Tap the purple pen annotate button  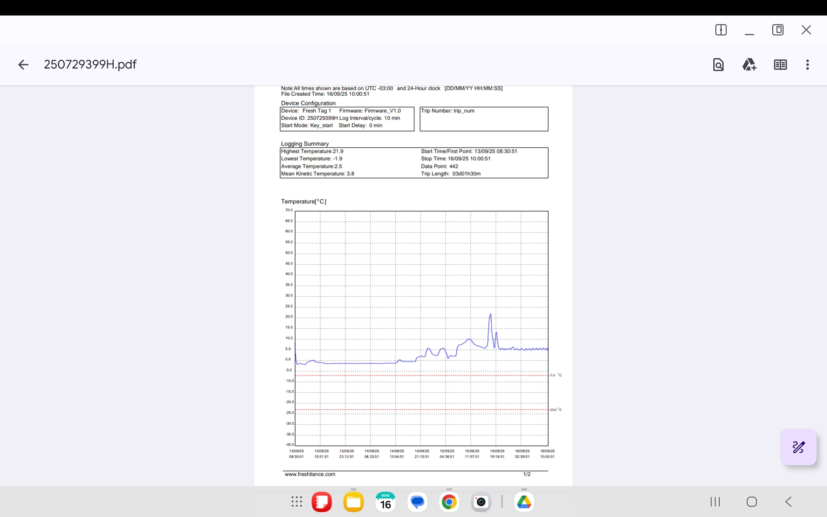[798, 447]
